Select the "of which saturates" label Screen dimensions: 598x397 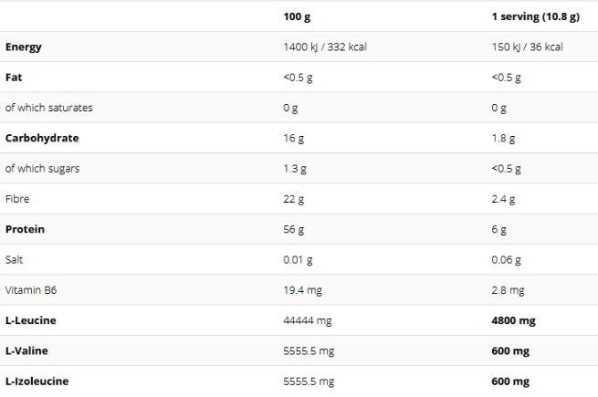coord(48,108)
